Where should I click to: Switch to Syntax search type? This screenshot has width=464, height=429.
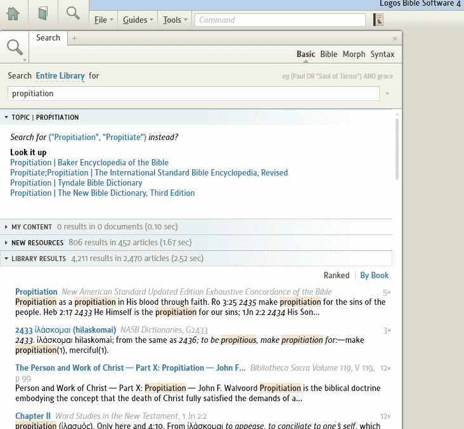pyautogui.click(x=382, y=54)
